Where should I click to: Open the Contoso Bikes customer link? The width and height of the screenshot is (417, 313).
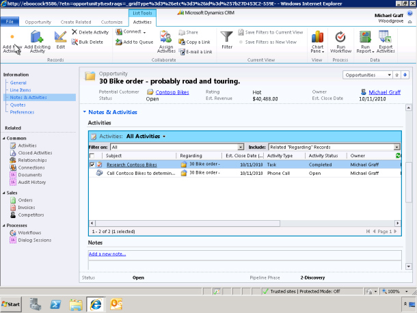coord(172,92)
